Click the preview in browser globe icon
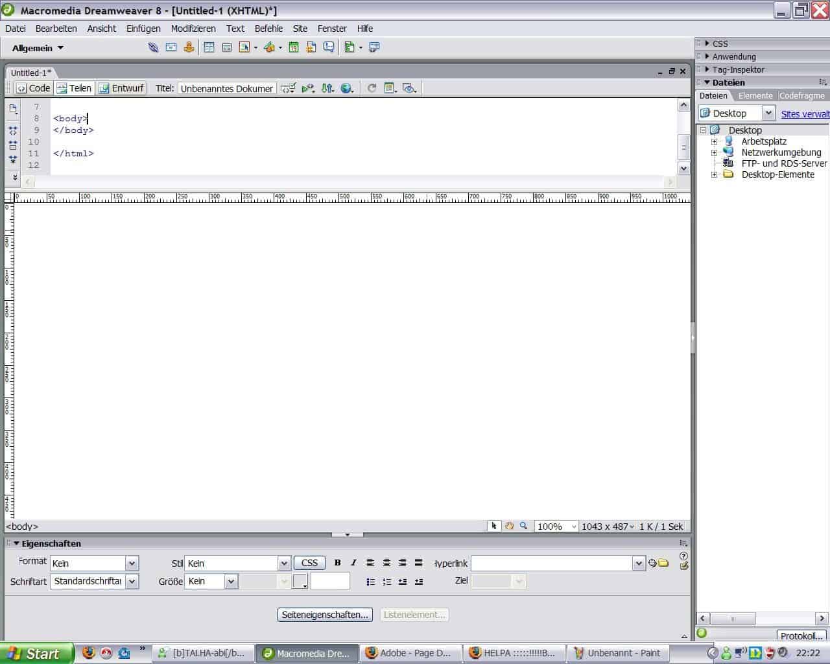 [x=348, y=88]
